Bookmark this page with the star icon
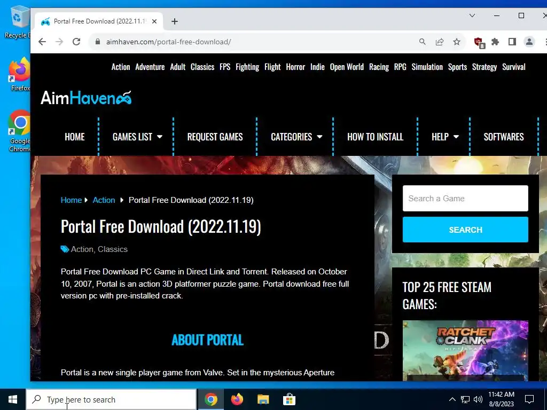 point(457,42)
